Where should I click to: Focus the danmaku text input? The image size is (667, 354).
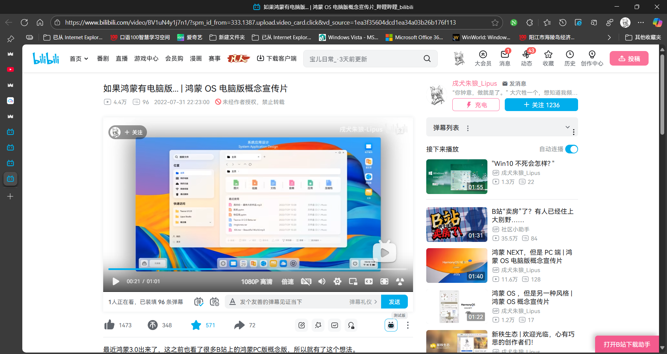click(x=292, y=302)
